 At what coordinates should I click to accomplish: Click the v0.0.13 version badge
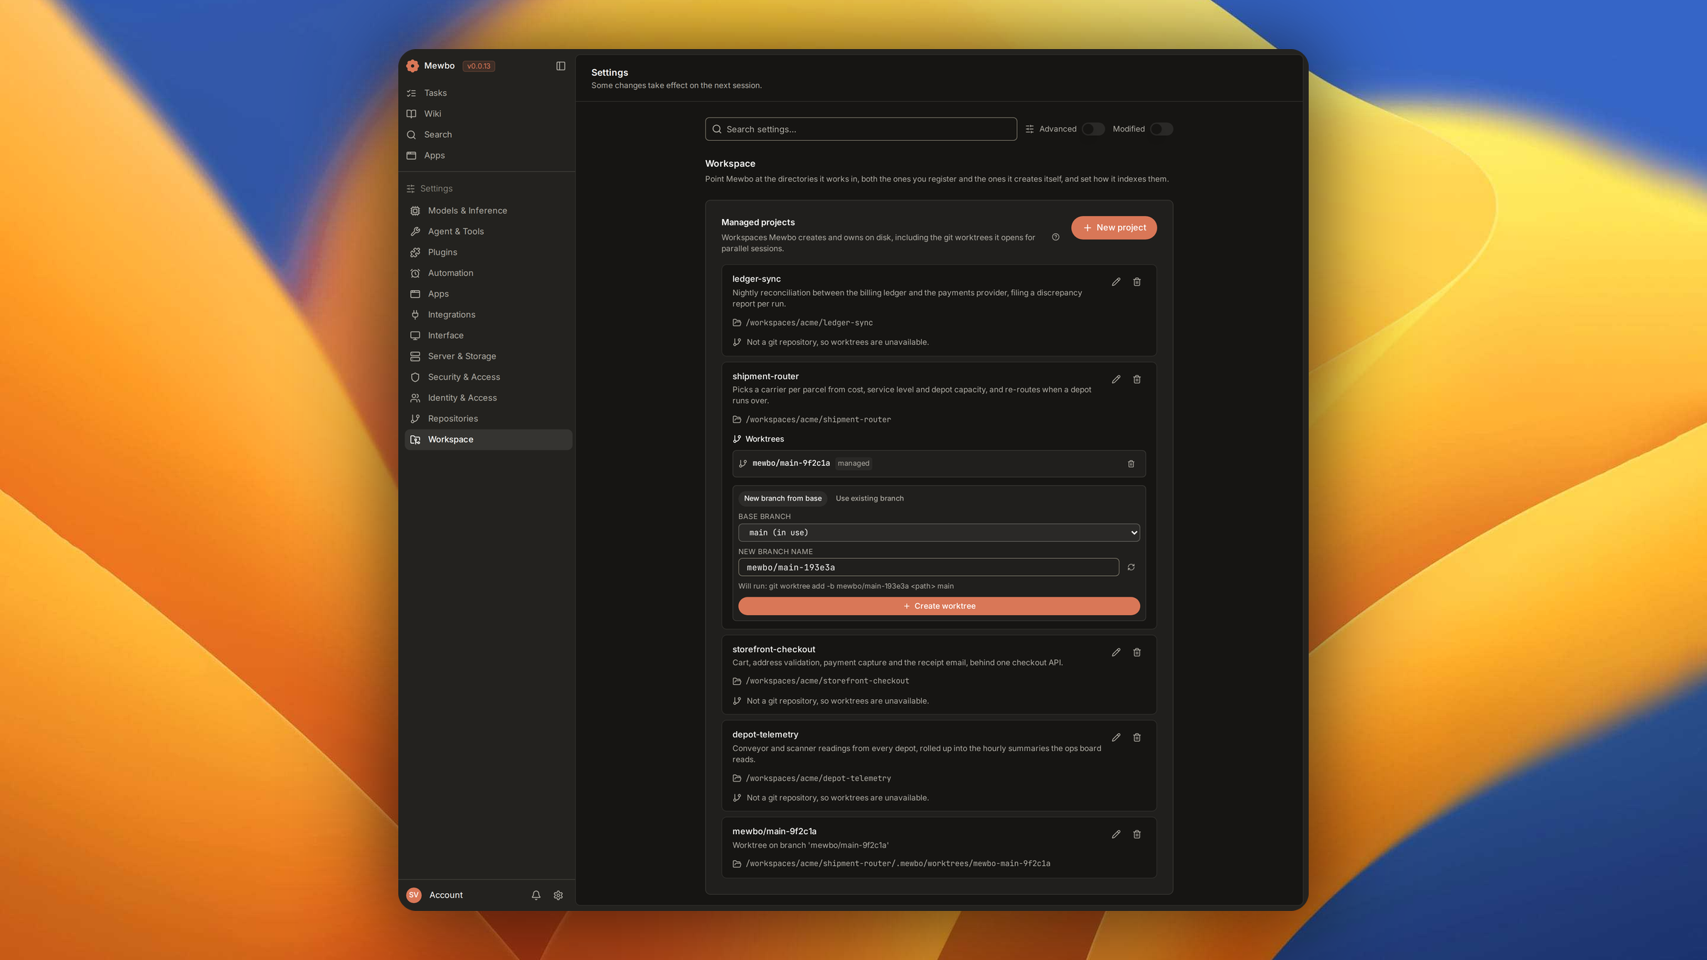[479, 66]
